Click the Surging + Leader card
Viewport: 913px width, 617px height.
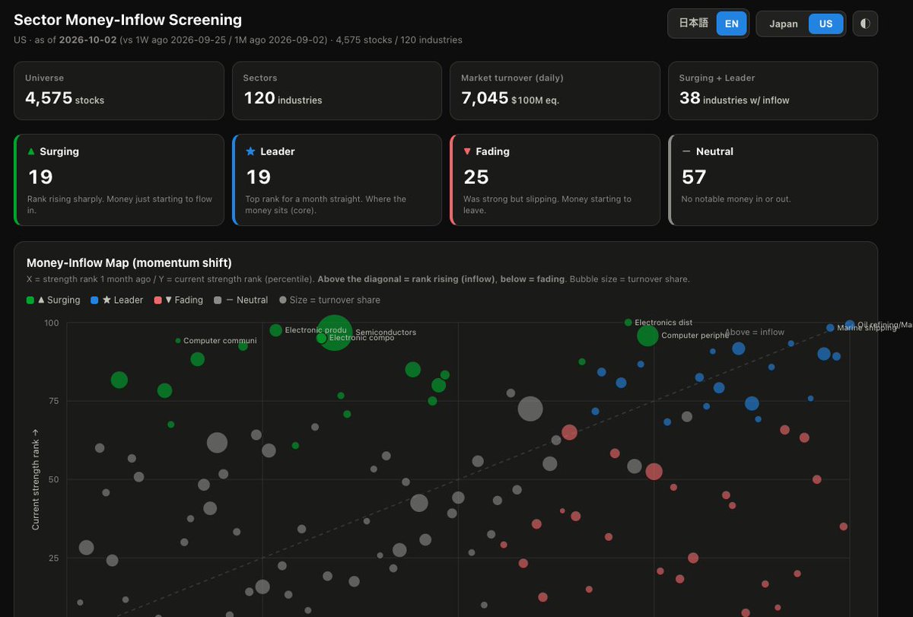coord(773,91)
